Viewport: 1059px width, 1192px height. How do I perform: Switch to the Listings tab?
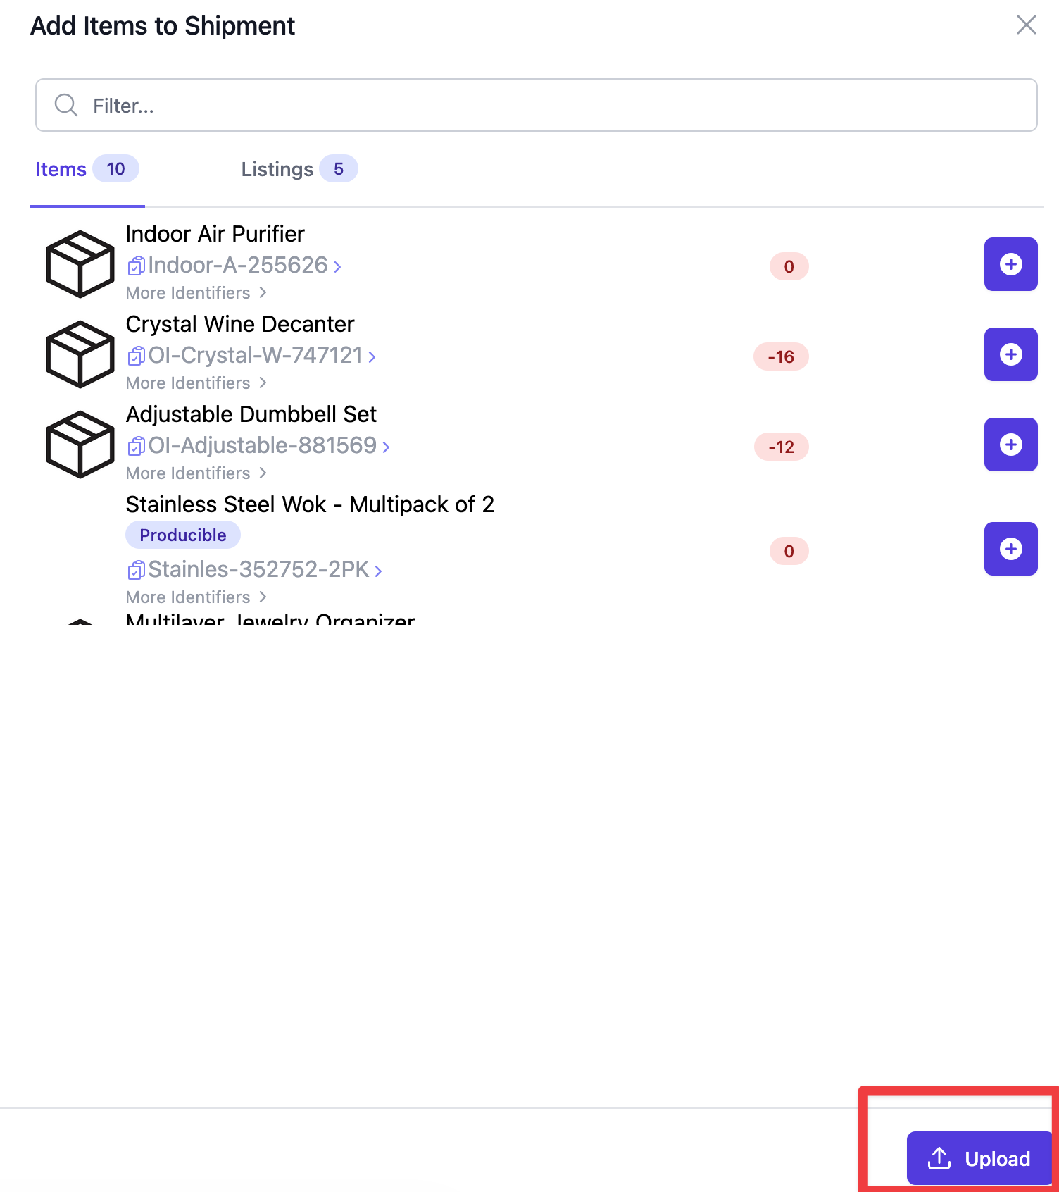click(298, 169)
